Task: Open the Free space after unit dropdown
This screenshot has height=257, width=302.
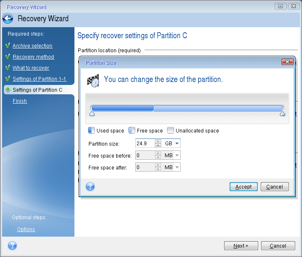Action: pos(177,167)
